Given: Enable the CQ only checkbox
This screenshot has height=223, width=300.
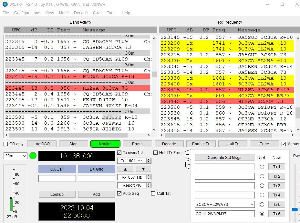Looking at the screenshot, I should [x=6, y=144].
